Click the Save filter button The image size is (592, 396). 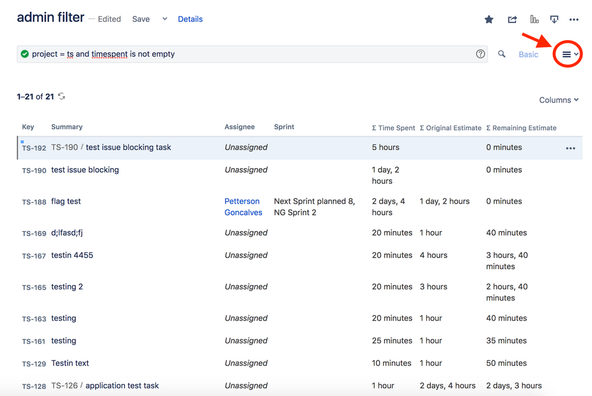pos(141,19)
